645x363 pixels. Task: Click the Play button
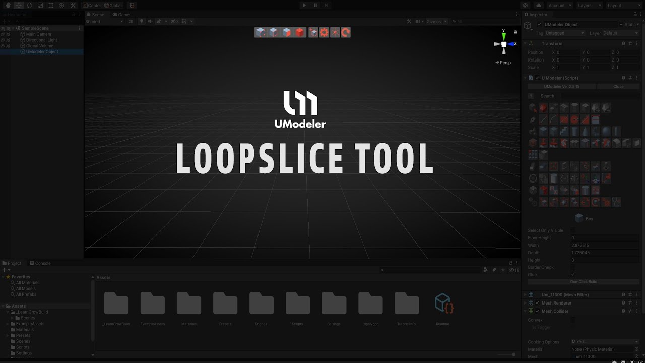(304, 5)
